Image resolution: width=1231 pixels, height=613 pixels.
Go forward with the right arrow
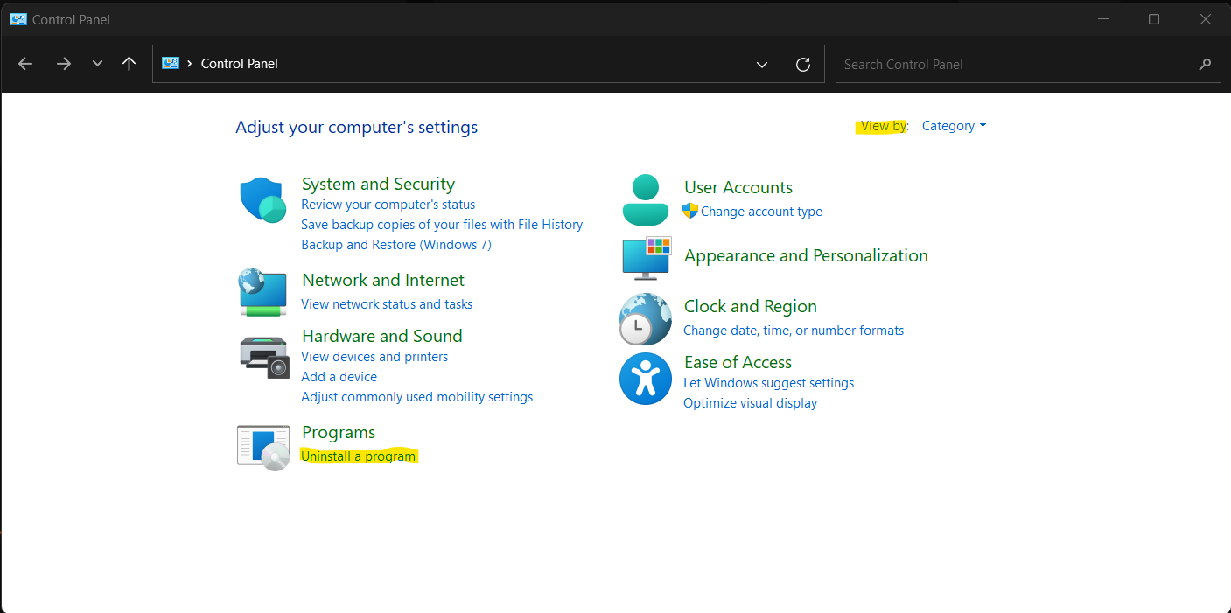point(63,64)
